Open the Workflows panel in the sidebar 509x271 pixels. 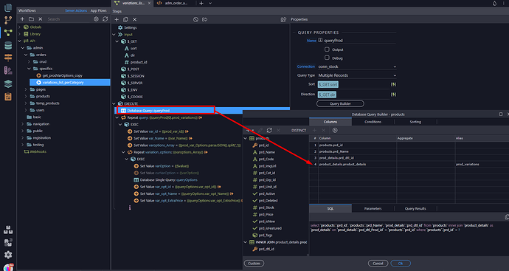pyautogui.click(x=8, y=32)
